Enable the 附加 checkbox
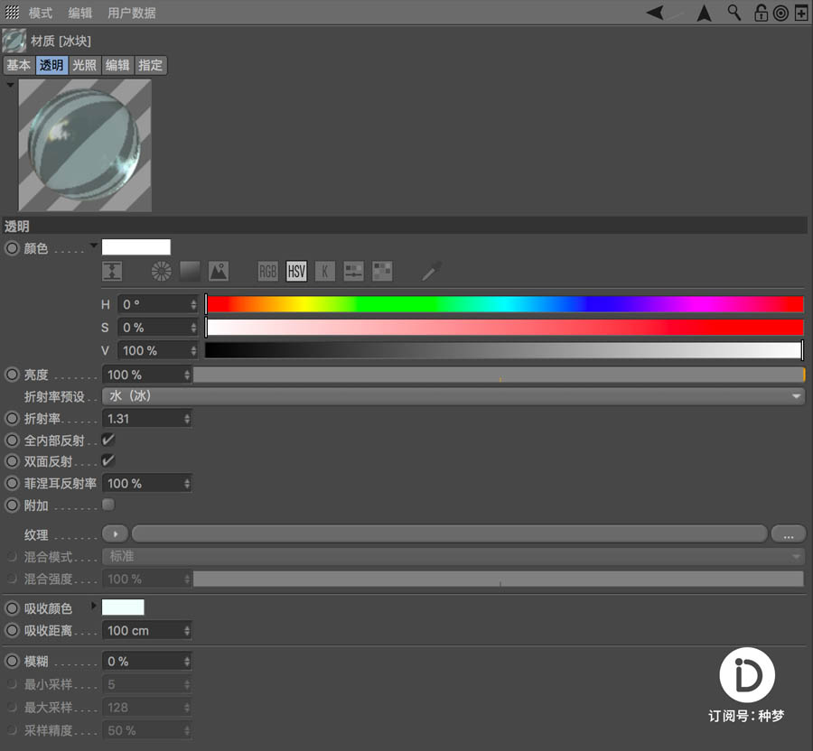813x751 pixels. [x=107, y=504]
